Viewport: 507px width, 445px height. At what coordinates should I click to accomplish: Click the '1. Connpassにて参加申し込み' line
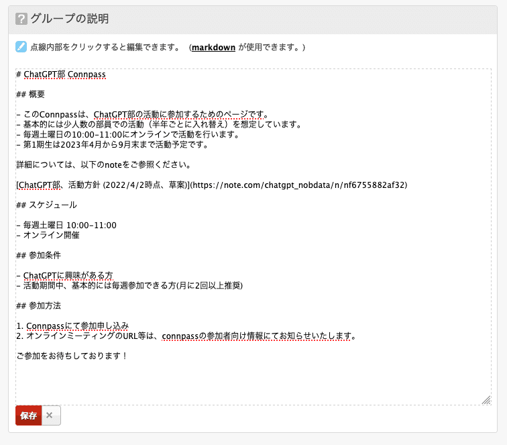(72, 326)
